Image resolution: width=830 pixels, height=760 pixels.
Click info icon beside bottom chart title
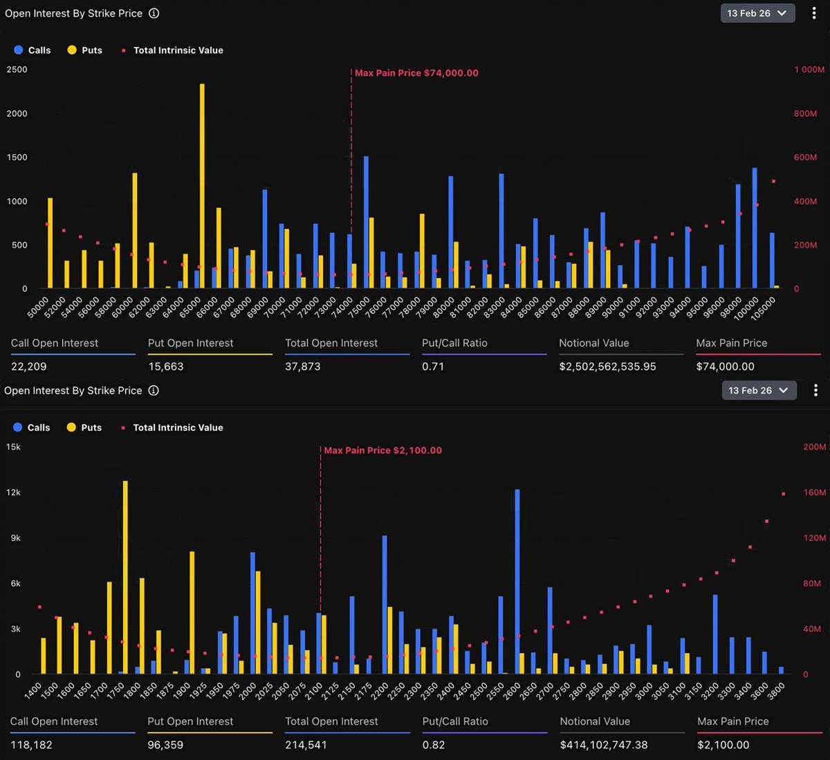154,391
